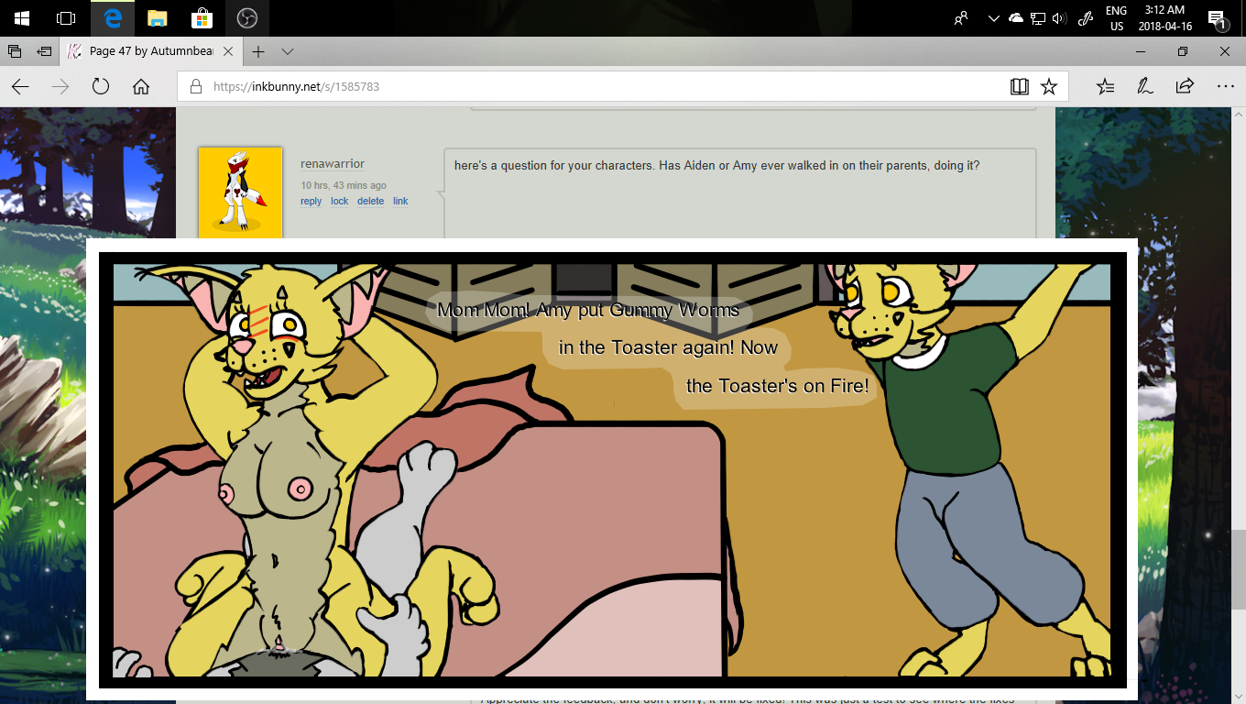Open Edge Settings and more menu

pyautogui.click(x=1225, y=87)
